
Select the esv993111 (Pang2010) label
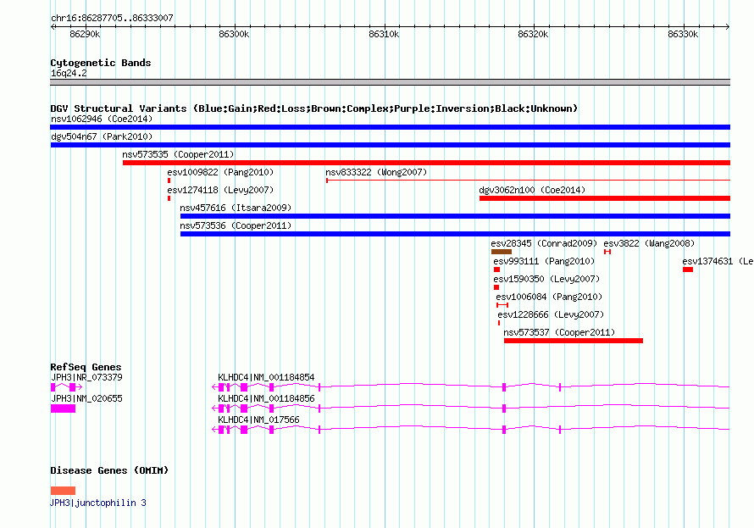click(544, 261)
